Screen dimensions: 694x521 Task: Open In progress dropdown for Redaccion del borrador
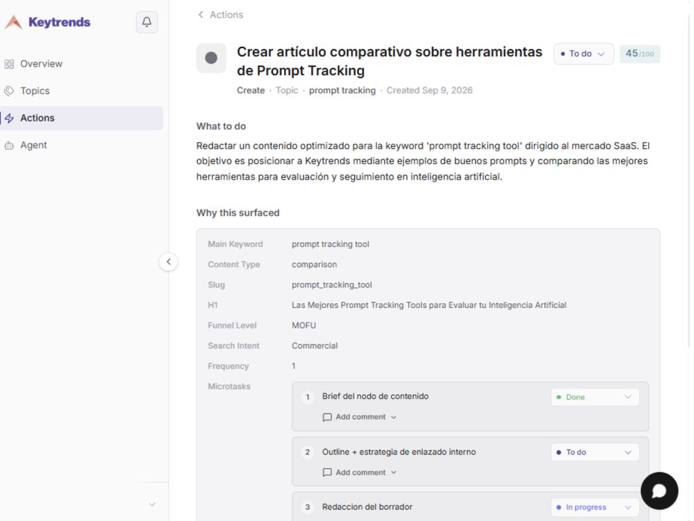point(595,507)
